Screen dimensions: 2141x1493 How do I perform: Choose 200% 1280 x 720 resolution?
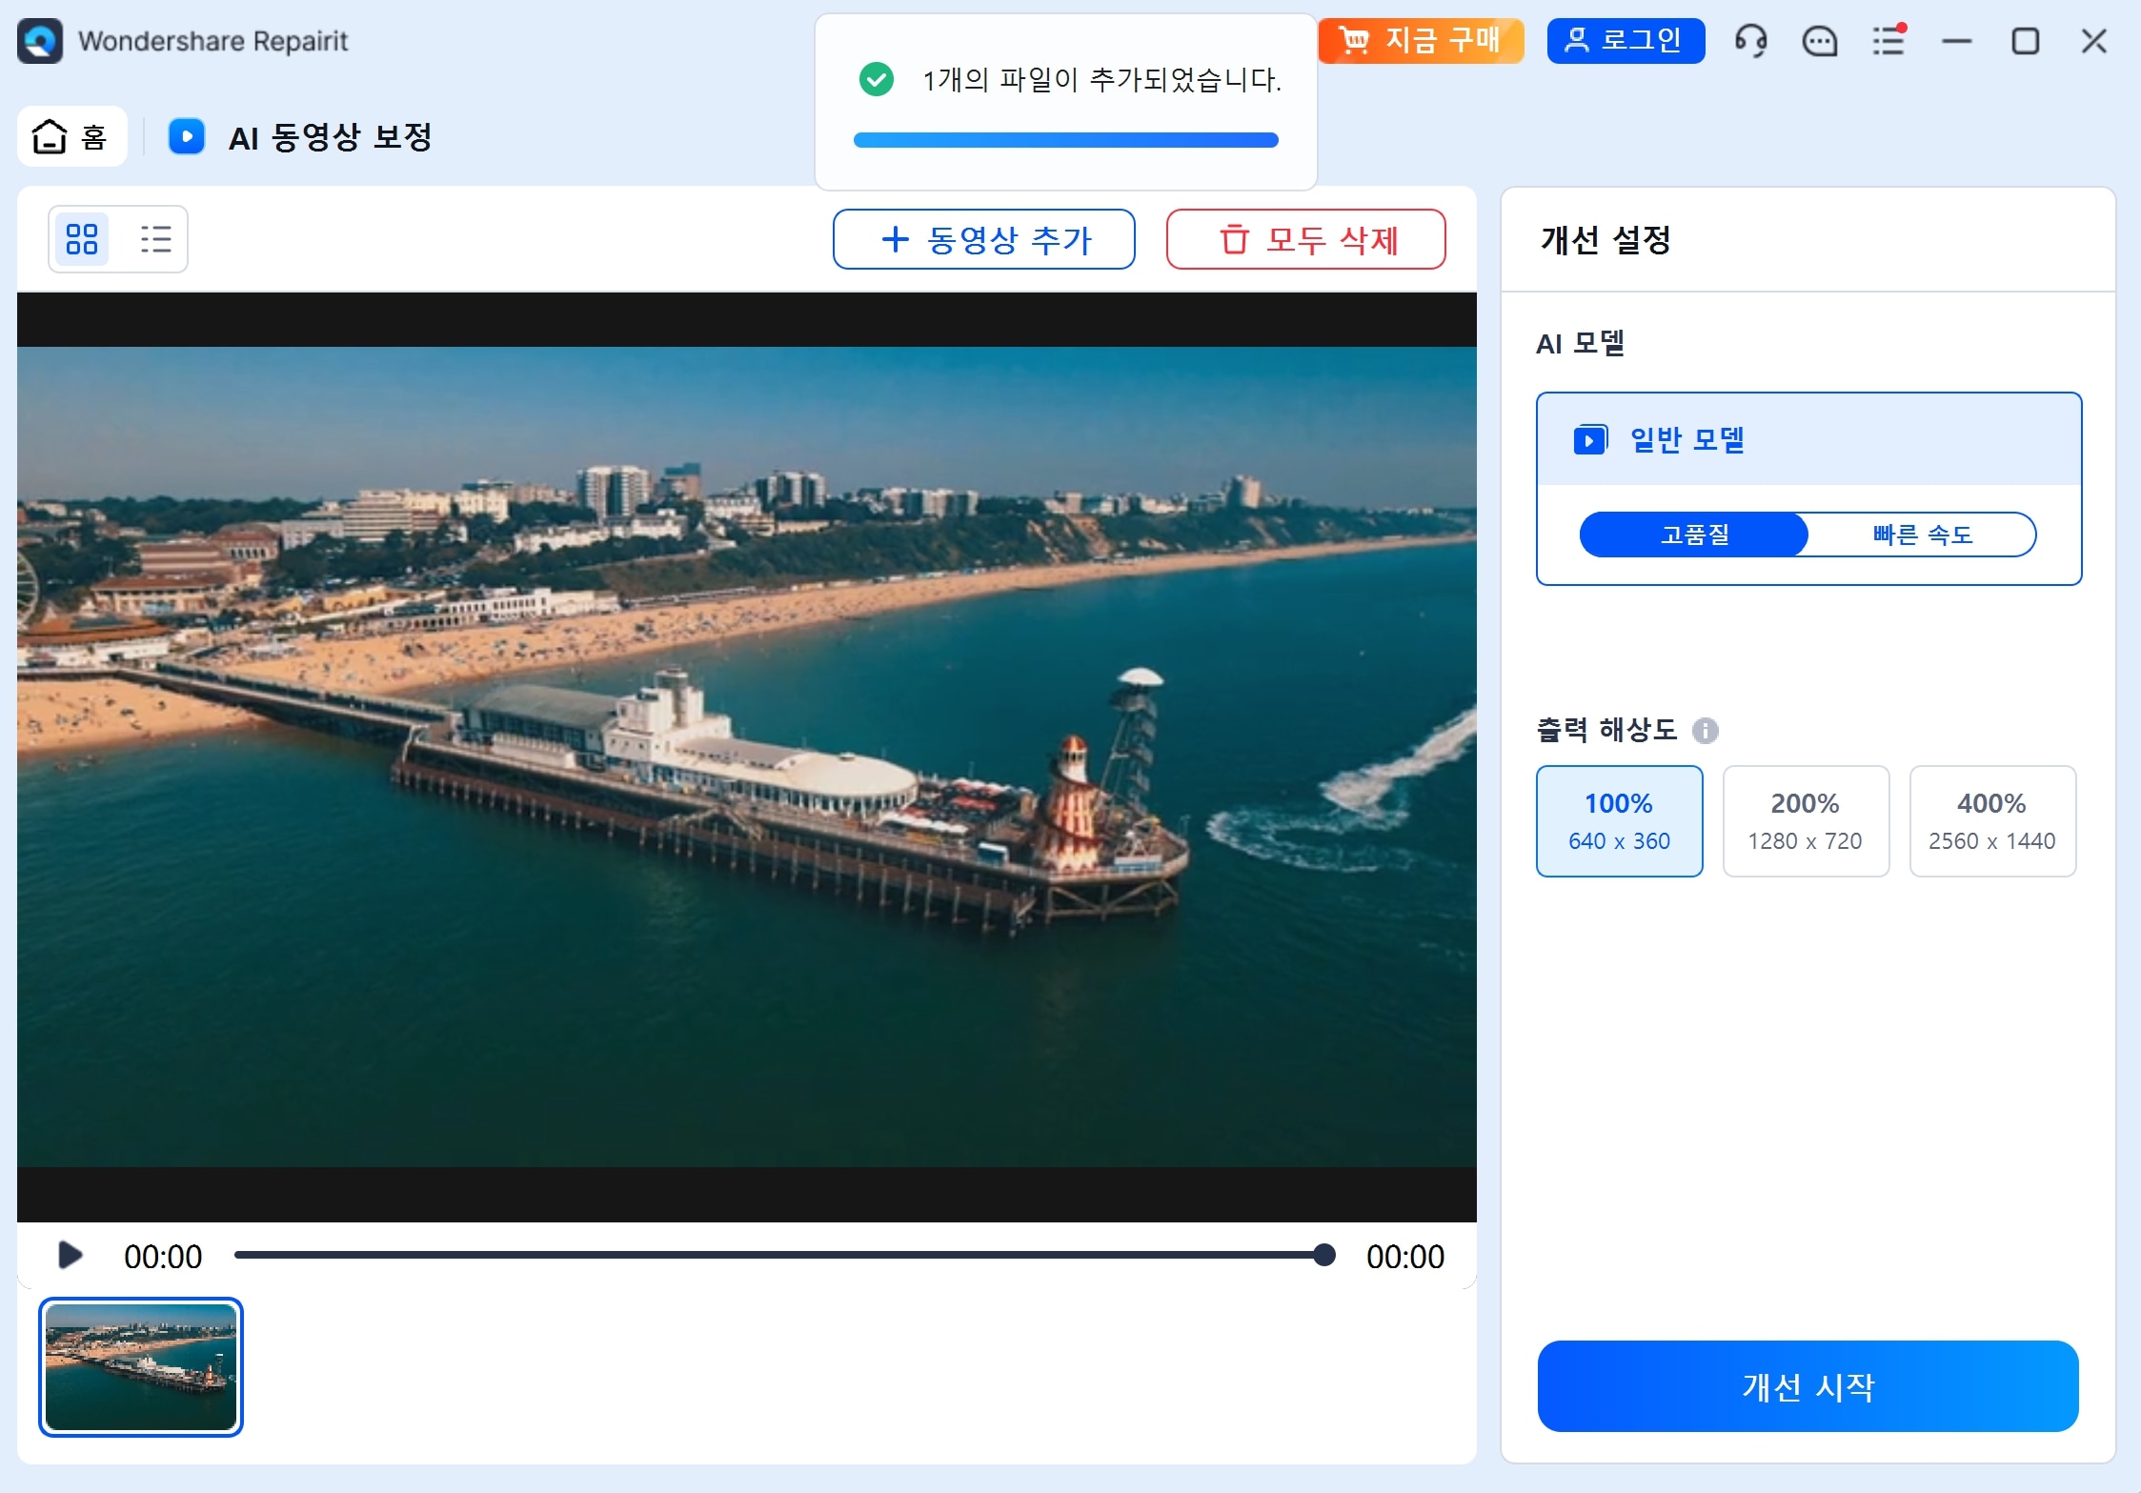pyautogui.click(x=1806, y=821)
